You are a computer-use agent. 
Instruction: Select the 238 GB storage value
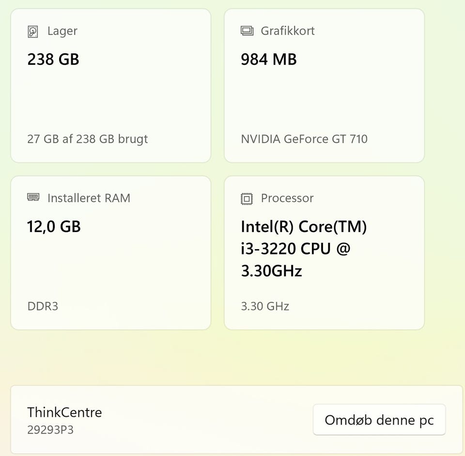53,60
